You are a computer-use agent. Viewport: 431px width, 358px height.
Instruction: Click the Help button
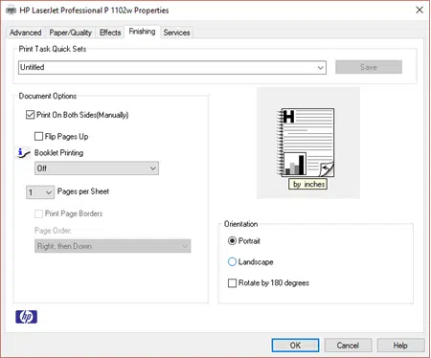coord(400,346)
